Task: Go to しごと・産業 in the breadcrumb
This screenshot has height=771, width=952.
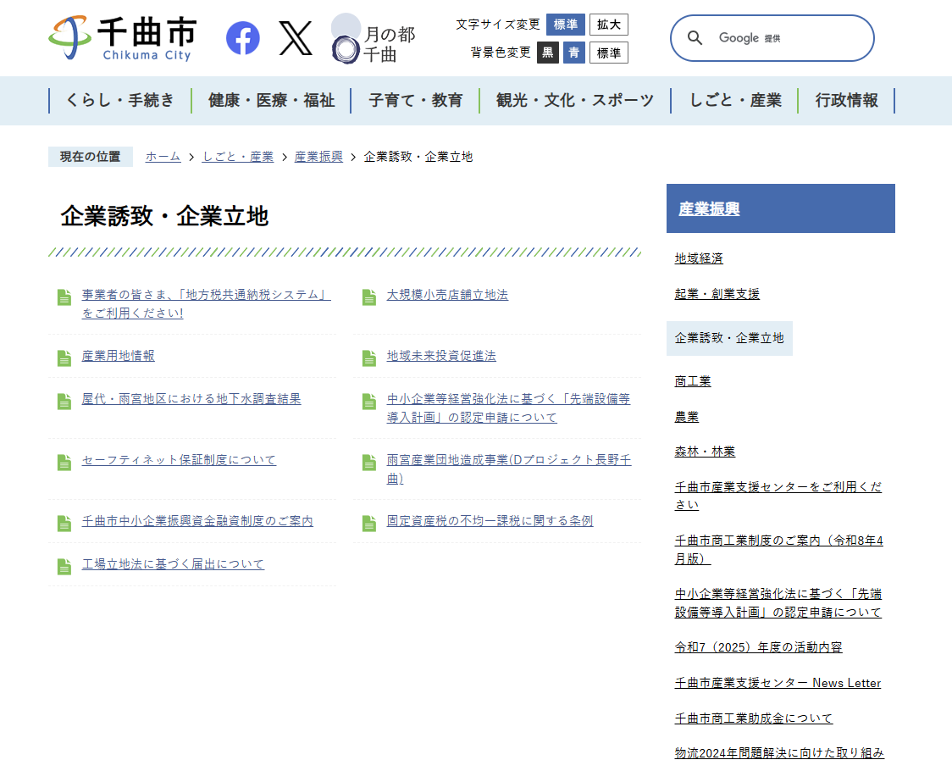Action: pos(238,157)
